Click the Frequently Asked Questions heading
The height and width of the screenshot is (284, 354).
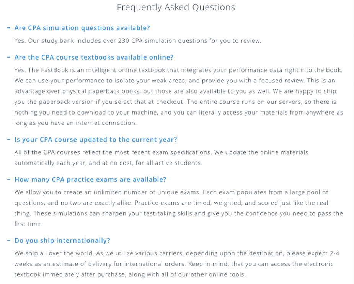click(x=176, y=7)
